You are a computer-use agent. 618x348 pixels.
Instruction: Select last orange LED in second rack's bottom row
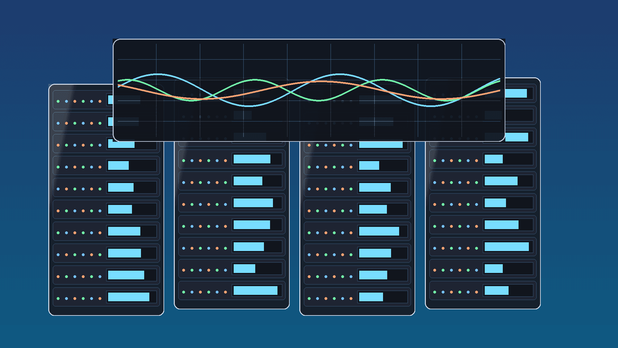225,292
